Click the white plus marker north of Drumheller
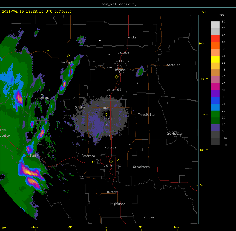The image size is (236, 231). (x=168, y=103)
